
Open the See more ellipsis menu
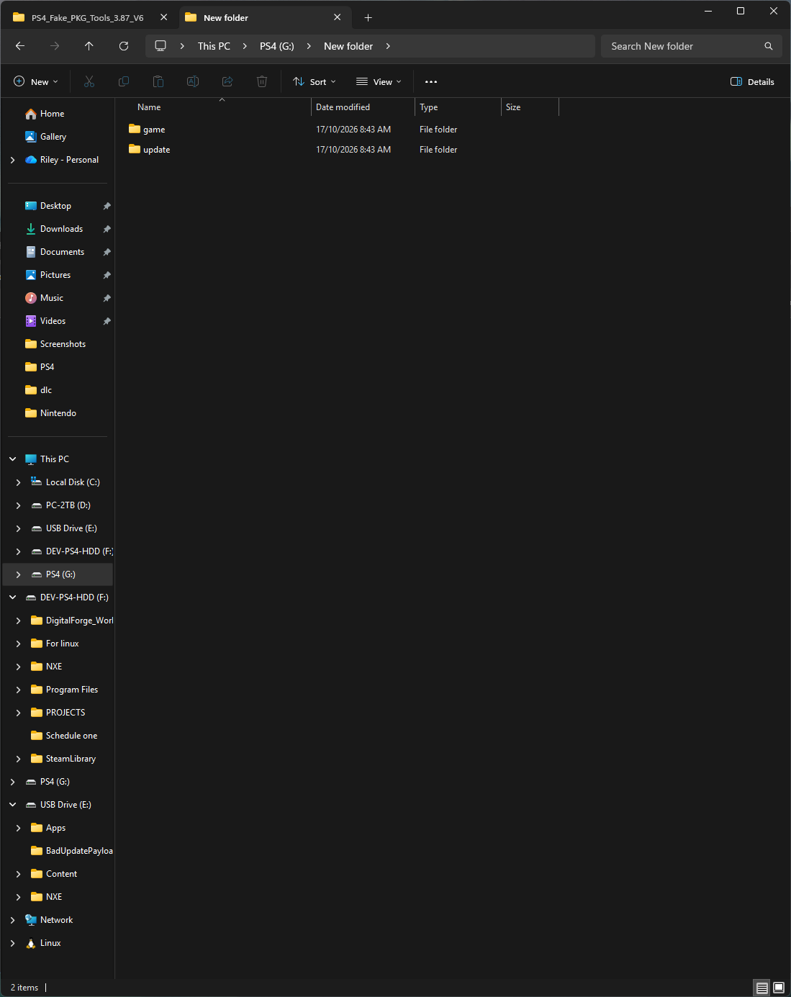(431, 82)
